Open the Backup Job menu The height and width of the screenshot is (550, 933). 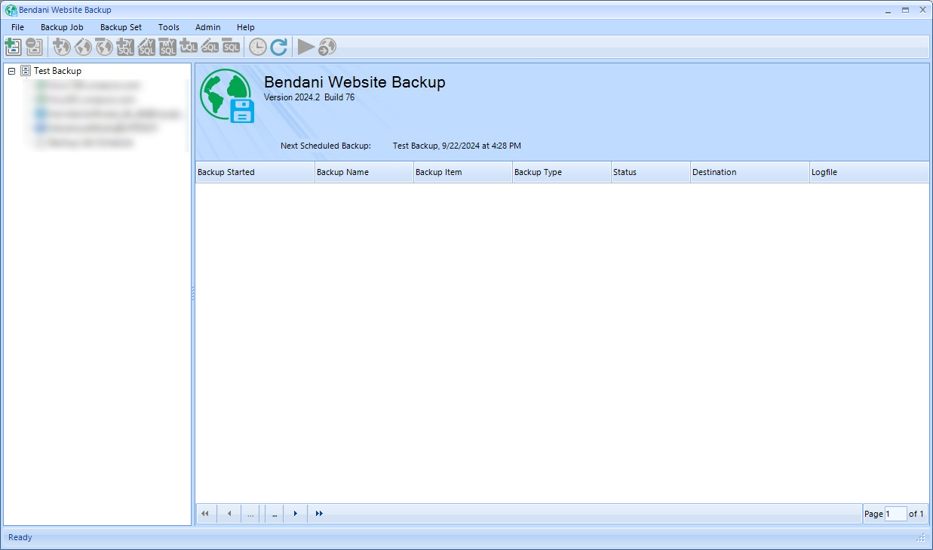pos(62,27)
